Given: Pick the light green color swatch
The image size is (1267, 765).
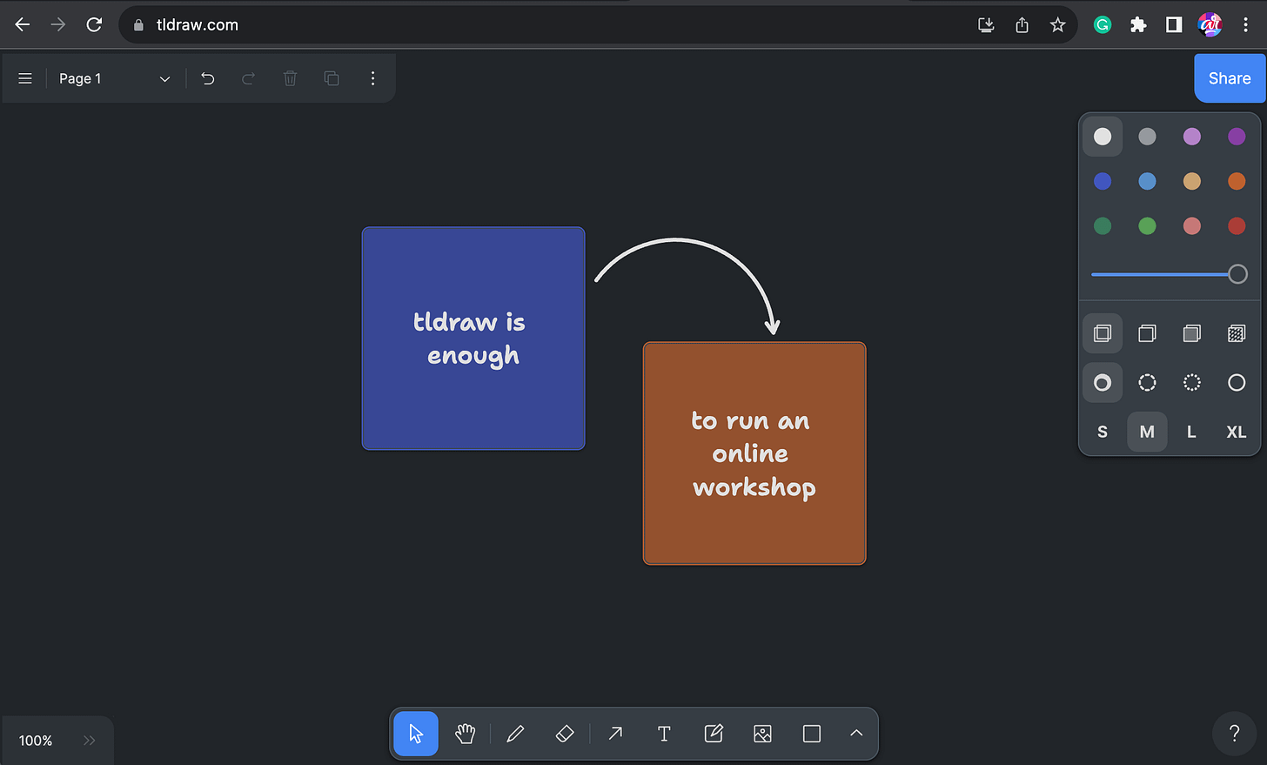Looking at the screenshot, I should [1147, 226].
